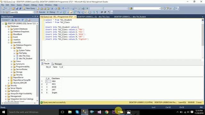Click the Save All icon in the toolbar
Image resolution: width=205 pixels, height=115 pixels.
tap(20, 9)
